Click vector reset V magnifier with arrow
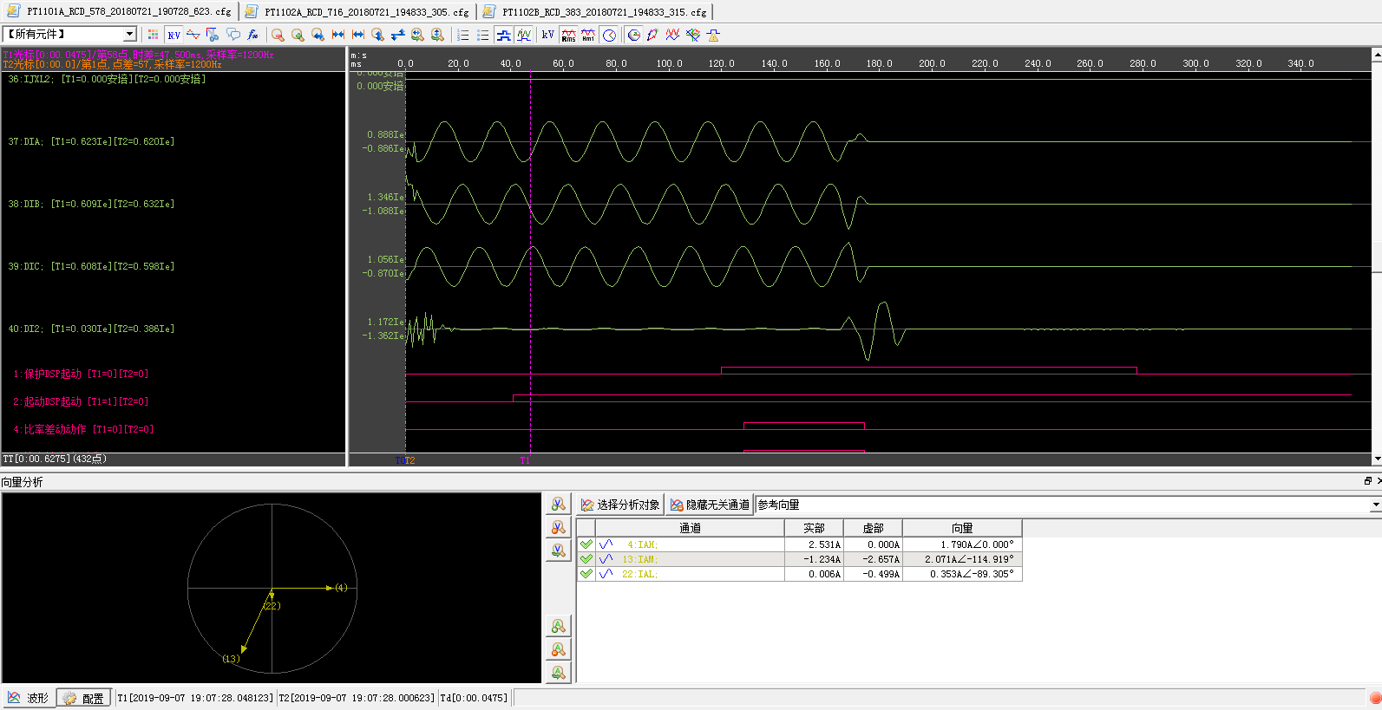Viewport: 1382px width, 710px height. pos(558,550)
